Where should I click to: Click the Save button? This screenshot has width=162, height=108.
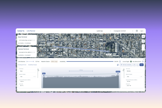(x=142, y=65)
